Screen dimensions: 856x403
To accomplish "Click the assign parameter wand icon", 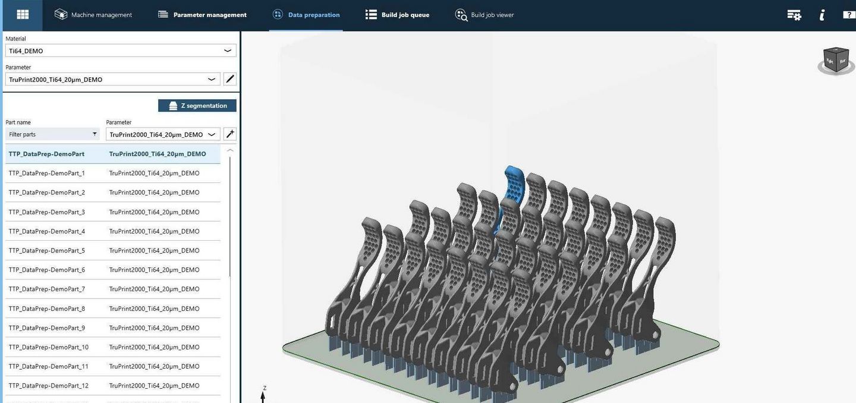I will 230,134.
